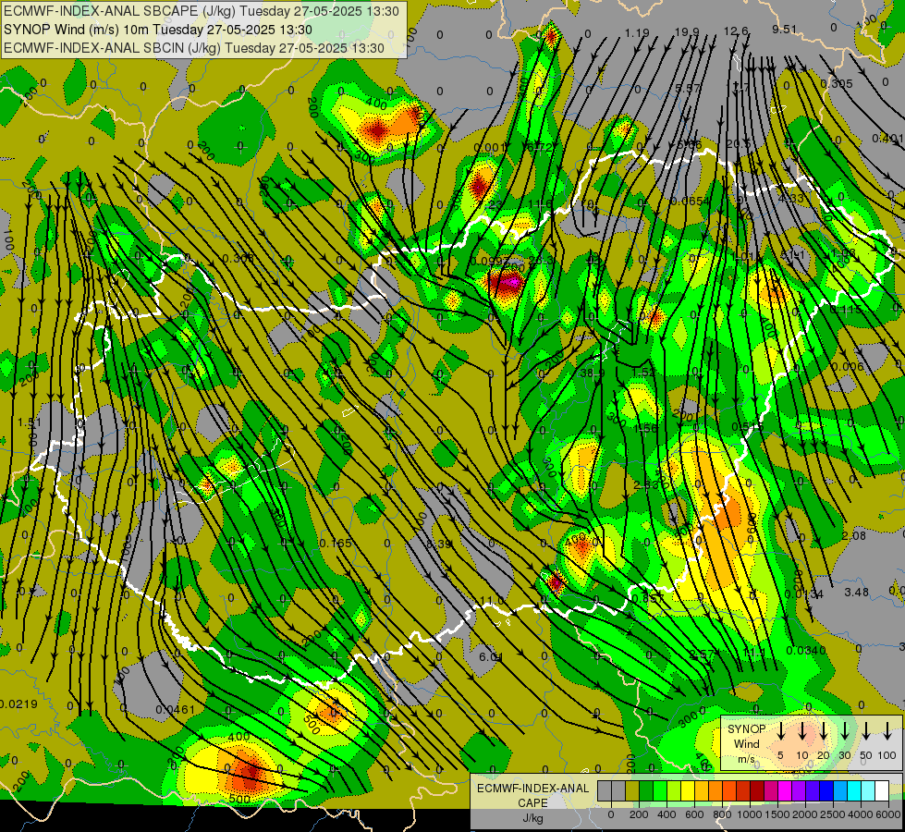The height and width of the screenshot is (832, 905).
Task: Click the '0.306' map value
Action: point(238,259)
